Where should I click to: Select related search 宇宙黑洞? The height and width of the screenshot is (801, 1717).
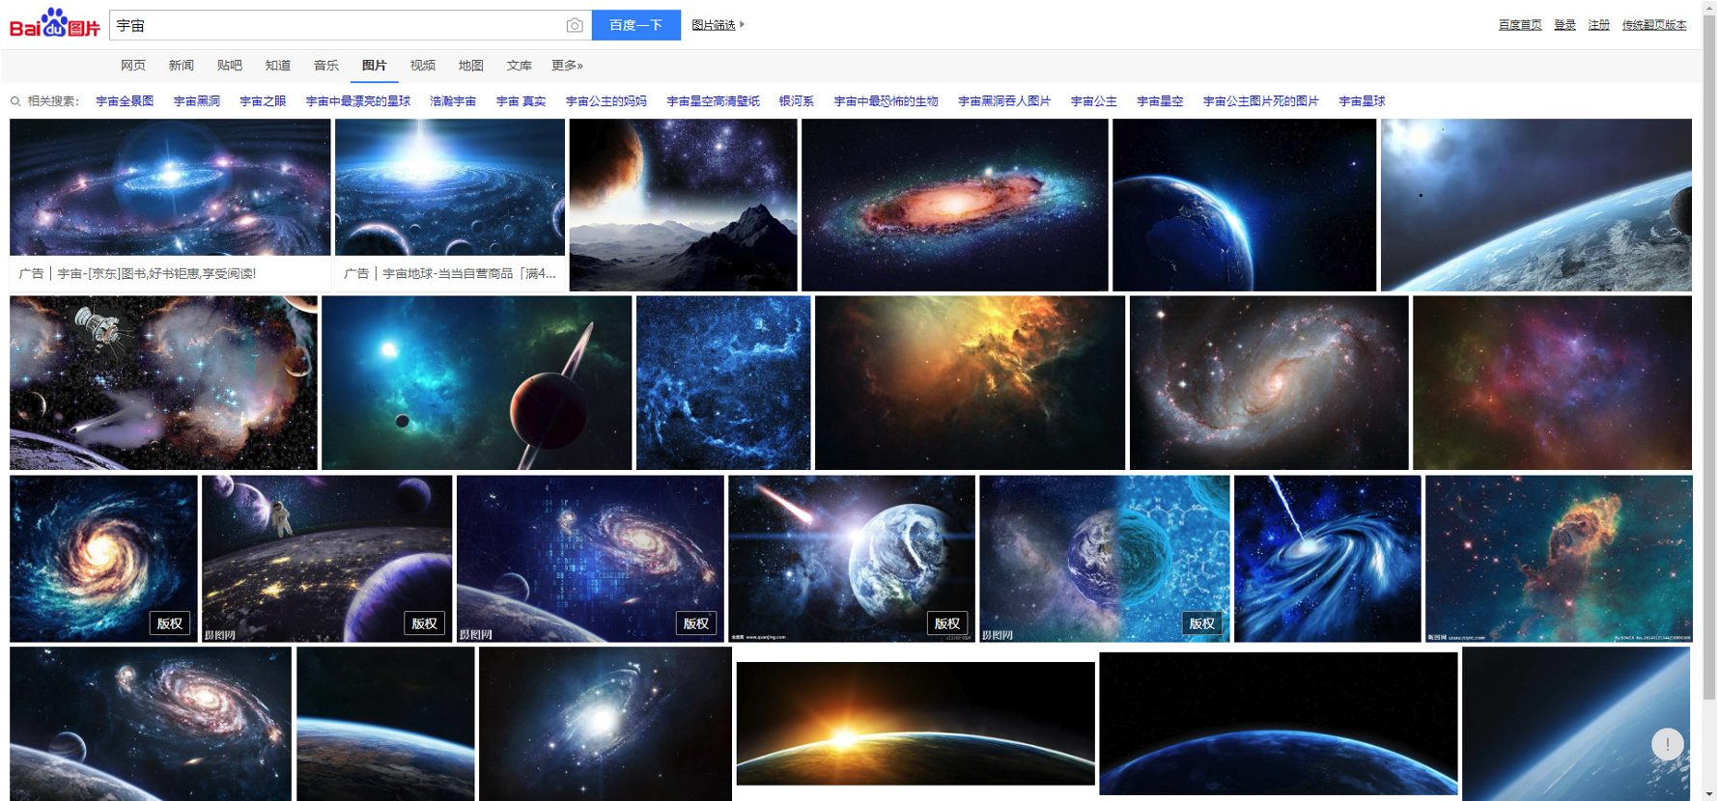pos(197,101)
